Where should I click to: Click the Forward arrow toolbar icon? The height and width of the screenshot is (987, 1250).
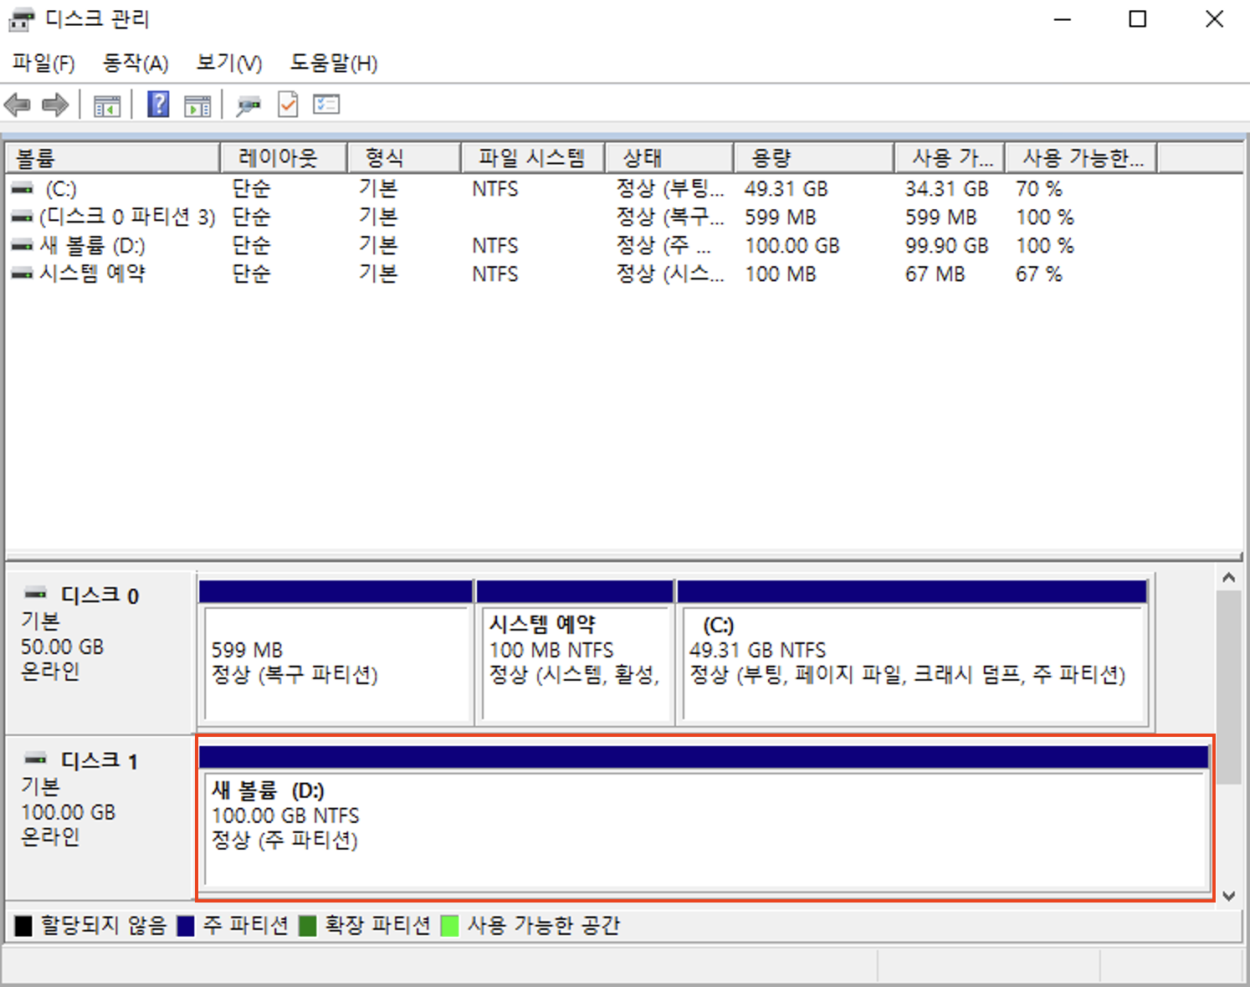[x=55, y=105]
